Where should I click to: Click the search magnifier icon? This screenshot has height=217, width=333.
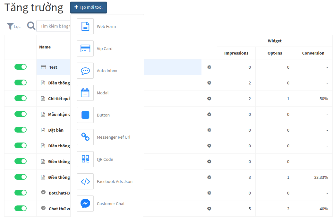tap(31, 26)
